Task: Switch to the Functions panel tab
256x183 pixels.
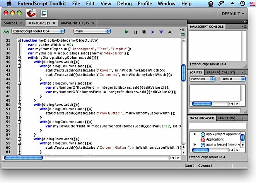Action: [226, 118]
